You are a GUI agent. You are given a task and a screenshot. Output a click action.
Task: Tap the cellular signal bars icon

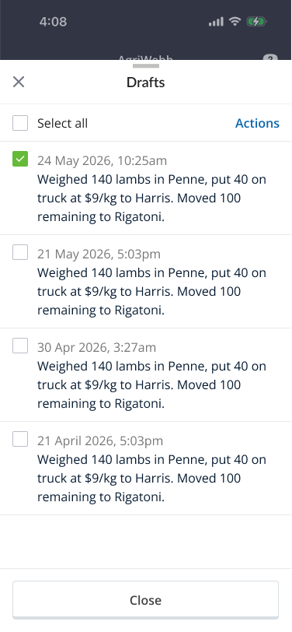(x=216, y=22)
